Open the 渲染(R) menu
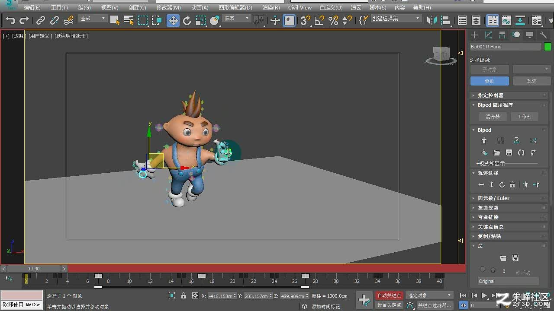Image resolution: width=554 pixels, height=311 pixels. (271, 8)
